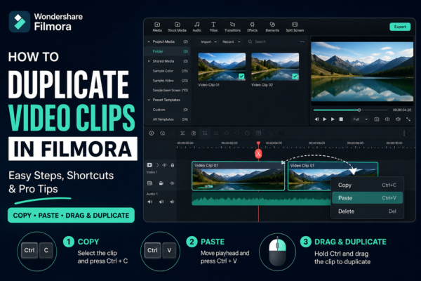The height and width of the screenshot is (281, 421).
Task: Open the three-dots more options in the media panel
Action: pyautogui.click(x=302, y=41)
